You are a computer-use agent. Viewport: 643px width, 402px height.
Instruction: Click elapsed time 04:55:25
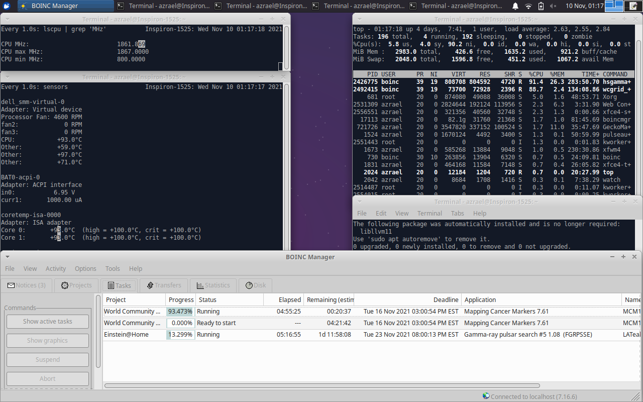[x=289, y=312]
